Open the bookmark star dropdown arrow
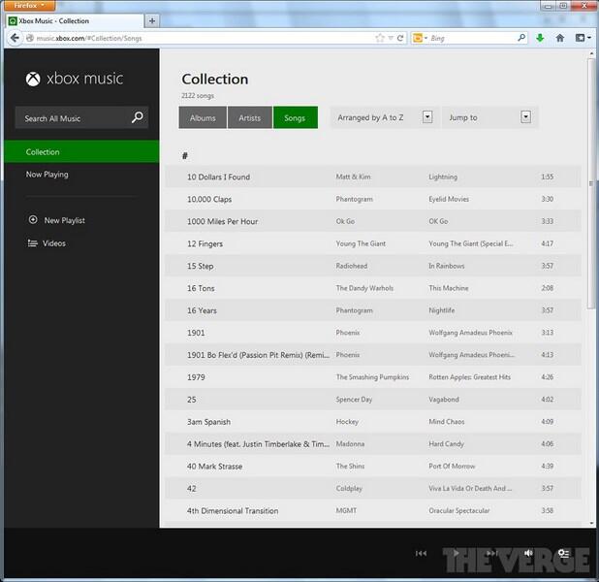599x582 pixels. [391, 38]
